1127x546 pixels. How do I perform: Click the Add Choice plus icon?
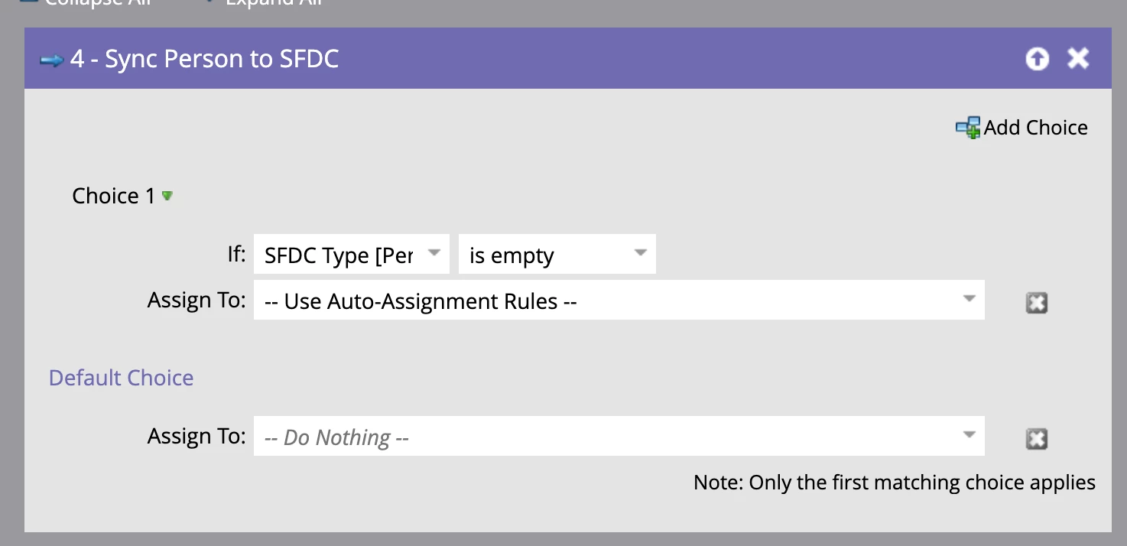pyautogui.click(x=968, y=128)
